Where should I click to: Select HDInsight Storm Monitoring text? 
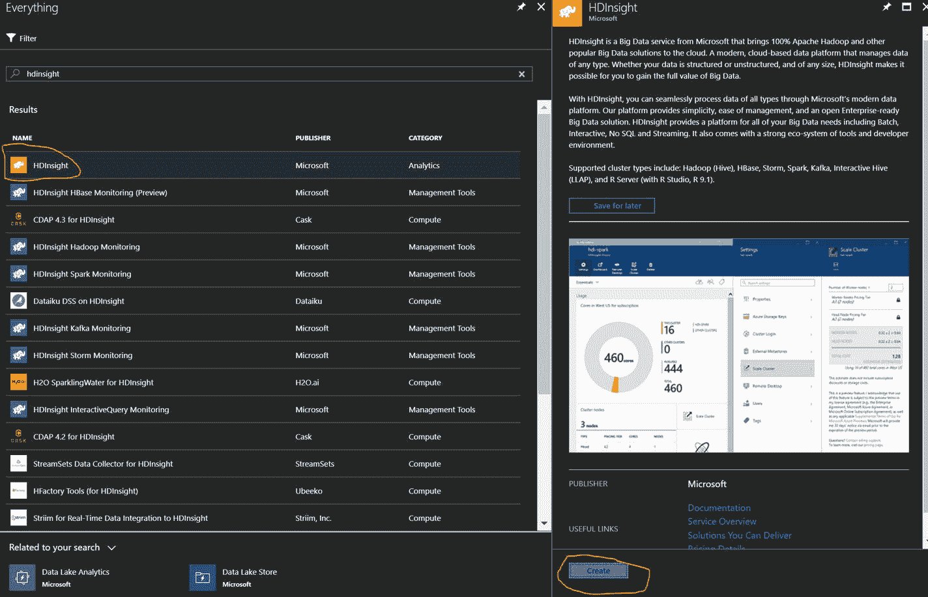coord(83,355)
